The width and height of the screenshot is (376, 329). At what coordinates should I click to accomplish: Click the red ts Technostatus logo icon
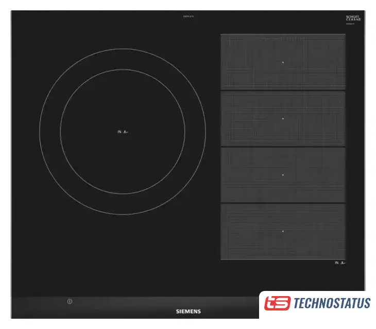277,303
